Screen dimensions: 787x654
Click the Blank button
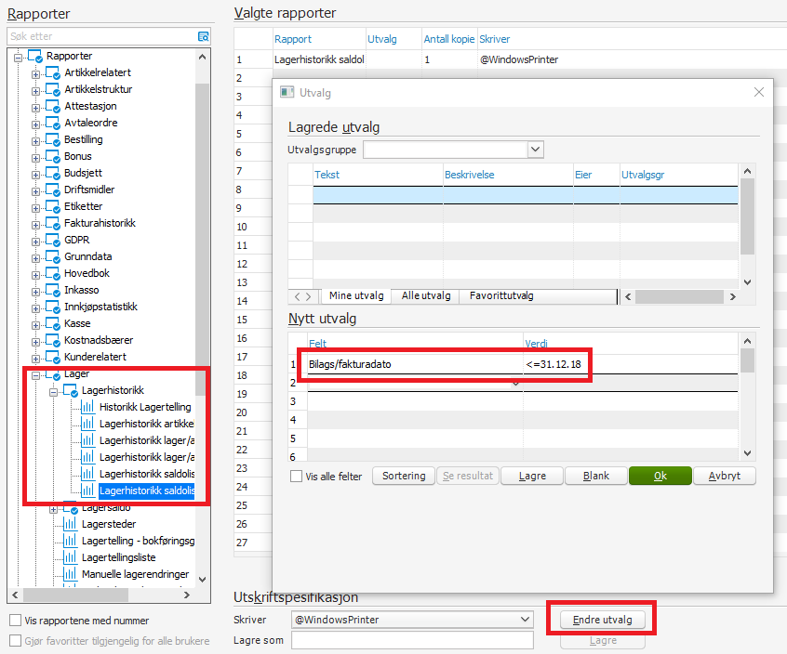[596, 476]
